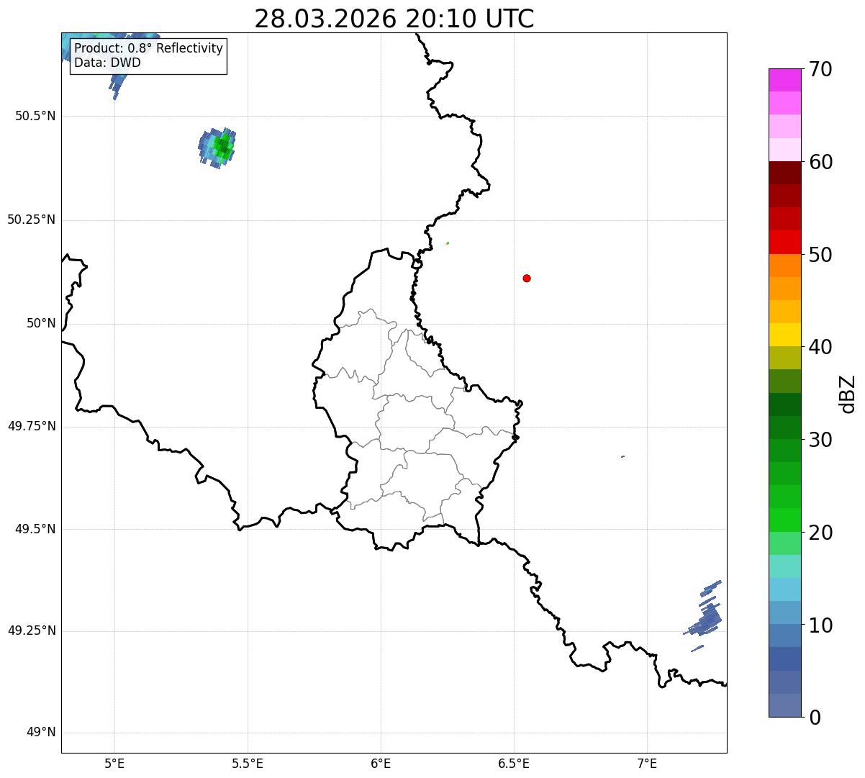
Task: Click the bright red swatch just above 50 dBZ
Action: (x=784, y=243)
